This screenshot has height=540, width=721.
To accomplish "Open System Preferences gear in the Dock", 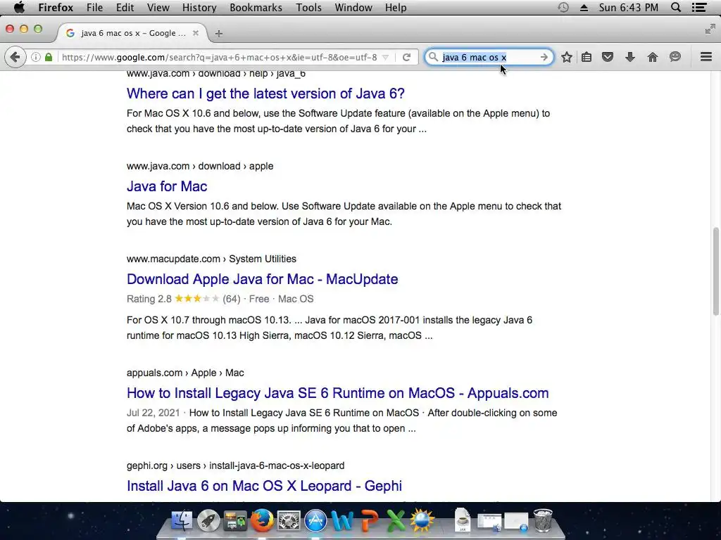I will click(x=288, y=521).
